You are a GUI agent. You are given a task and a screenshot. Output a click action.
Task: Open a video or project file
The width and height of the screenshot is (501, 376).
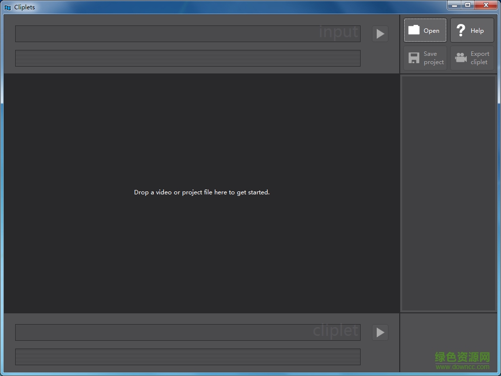(425, 30)
